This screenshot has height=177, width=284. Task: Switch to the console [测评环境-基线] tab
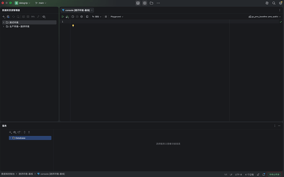click(x=77, y=10)
